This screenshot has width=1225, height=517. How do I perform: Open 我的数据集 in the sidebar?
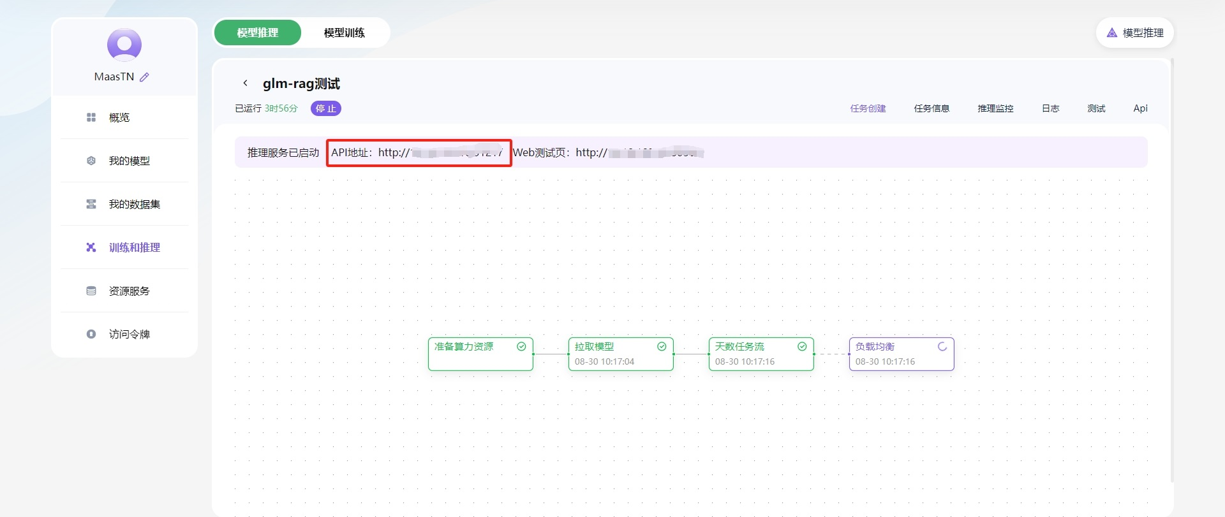124,204
